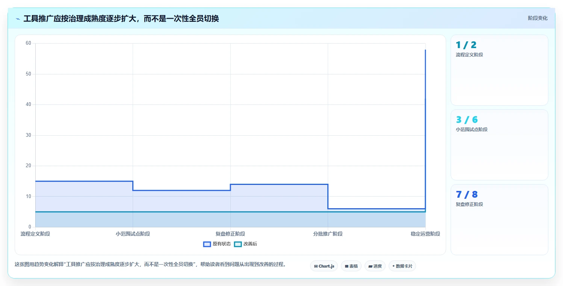
Task: Click the 进度 chip
Action: [x=375, y=266]
